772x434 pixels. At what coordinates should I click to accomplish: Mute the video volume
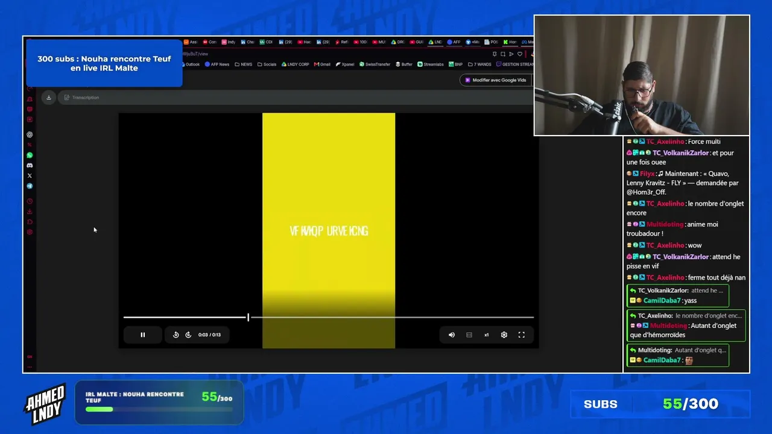click(452, 335)
